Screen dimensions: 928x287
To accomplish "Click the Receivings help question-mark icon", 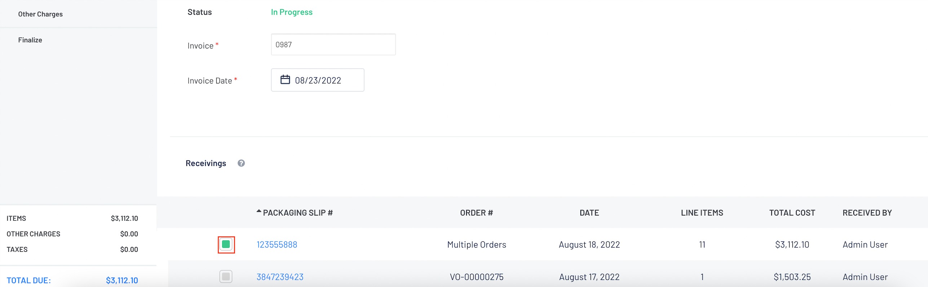I will 241,163.
